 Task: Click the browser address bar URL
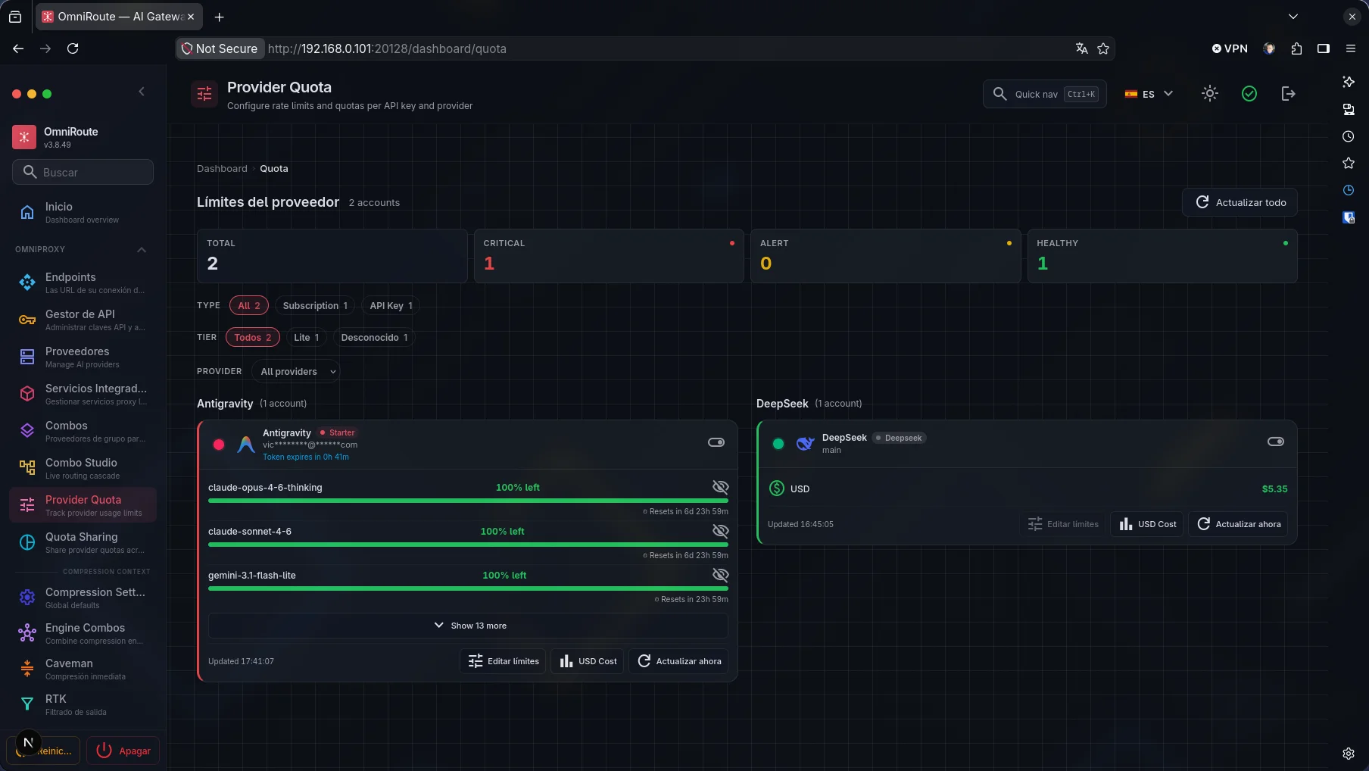[387, 48]
